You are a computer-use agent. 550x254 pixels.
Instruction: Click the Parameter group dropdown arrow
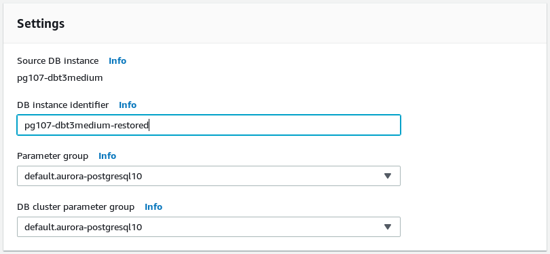pyautogui.click(x=388, y=176)
